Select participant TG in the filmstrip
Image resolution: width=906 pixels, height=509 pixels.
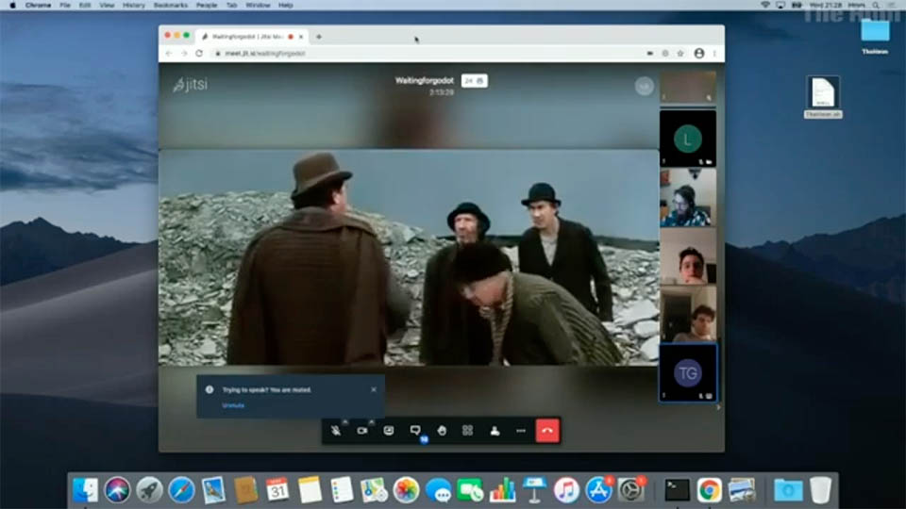tap(688, 373)
